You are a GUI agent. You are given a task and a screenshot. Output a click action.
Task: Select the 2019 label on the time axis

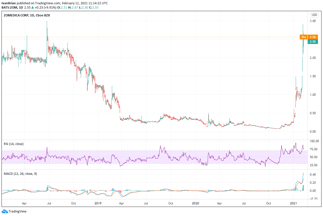pyautogui.click(x=98, y=203)
